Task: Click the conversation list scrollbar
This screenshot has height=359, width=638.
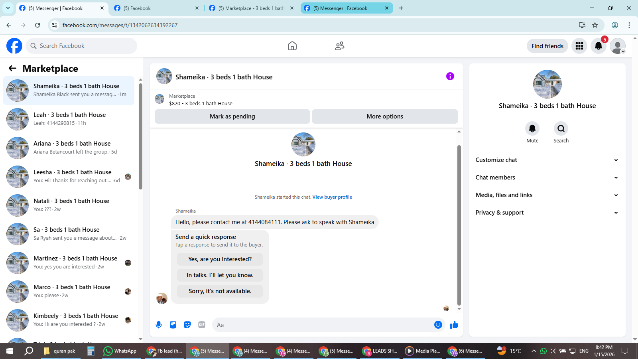Action: click(140, 136)
